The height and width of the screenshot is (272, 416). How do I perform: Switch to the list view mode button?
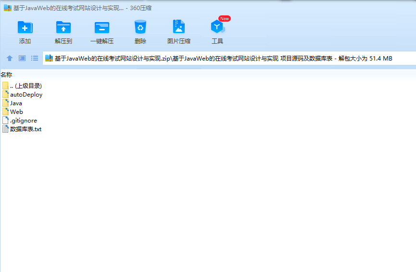(x=35, y=58)
